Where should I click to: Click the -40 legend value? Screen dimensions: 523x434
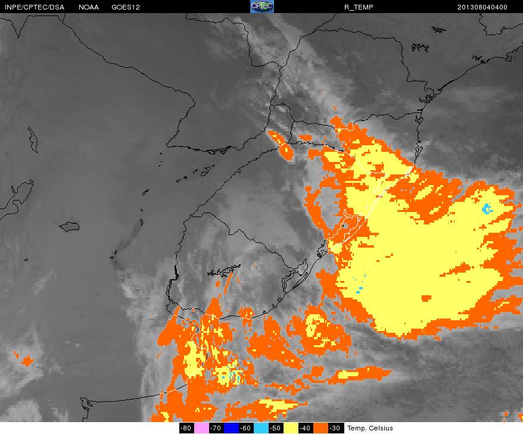tap(305, 428)
